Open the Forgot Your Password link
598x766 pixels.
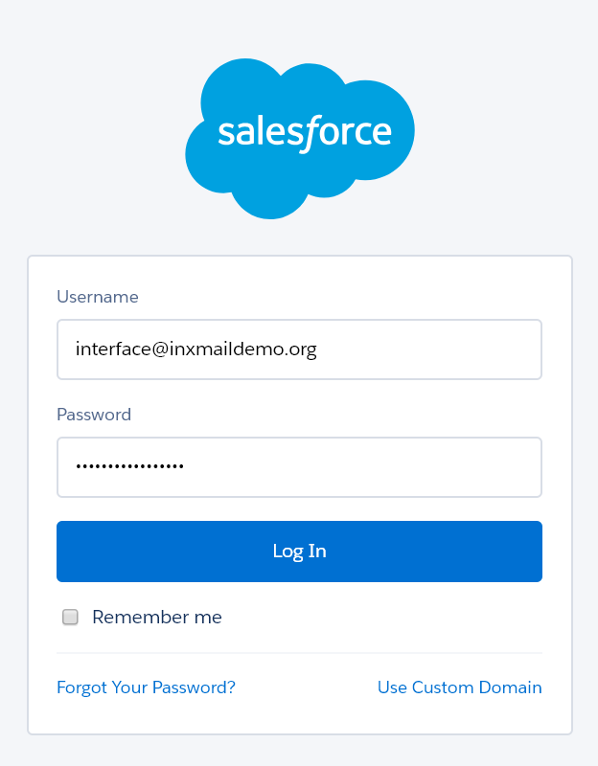point(146,687)
